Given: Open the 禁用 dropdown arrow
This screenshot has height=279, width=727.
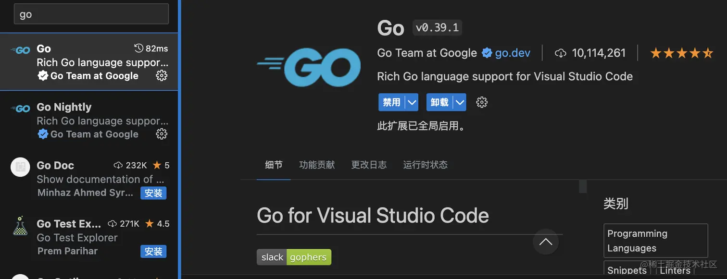Looking at the screenshot, I should coord(411,102).
